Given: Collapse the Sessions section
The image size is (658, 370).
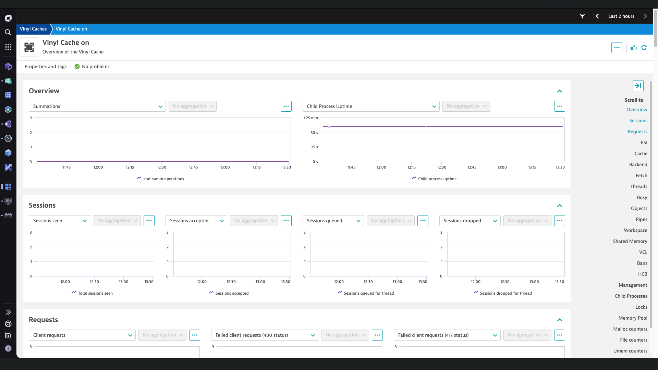Looking at the screenshot, I should (x=560, y=206).
